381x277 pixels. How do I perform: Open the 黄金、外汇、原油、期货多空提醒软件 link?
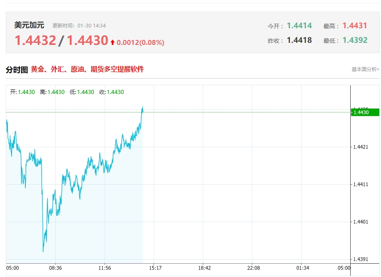pos(87,69)
